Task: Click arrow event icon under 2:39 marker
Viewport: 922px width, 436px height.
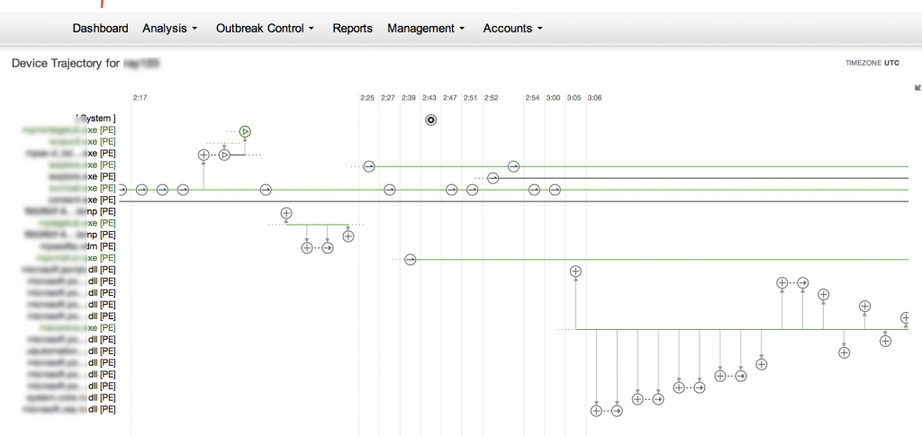Action: [411, 259]
